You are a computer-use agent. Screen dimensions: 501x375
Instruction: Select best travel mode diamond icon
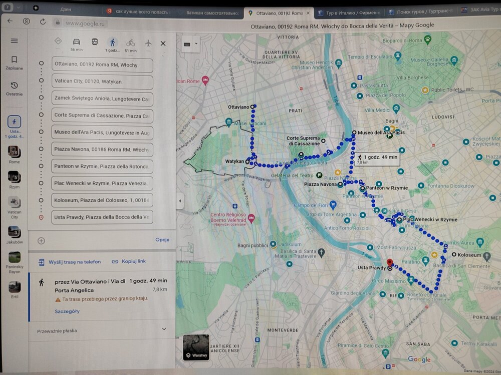click(58, 41)
